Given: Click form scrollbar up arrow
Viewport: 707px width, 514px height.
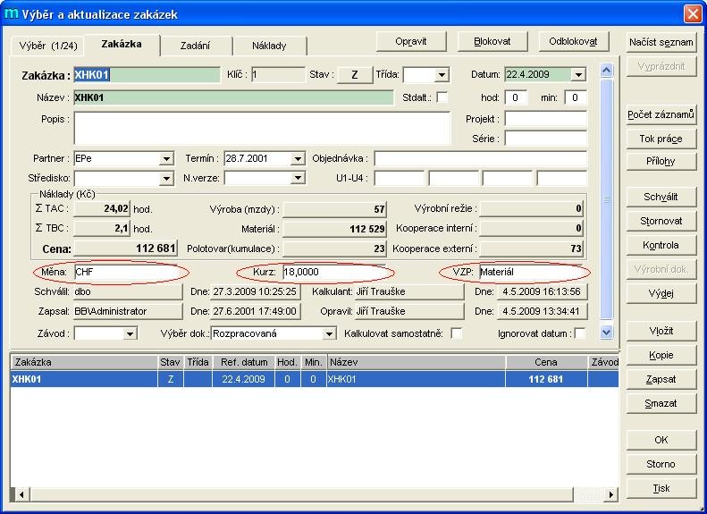Looking at the screenshot, I should [607, 70].
